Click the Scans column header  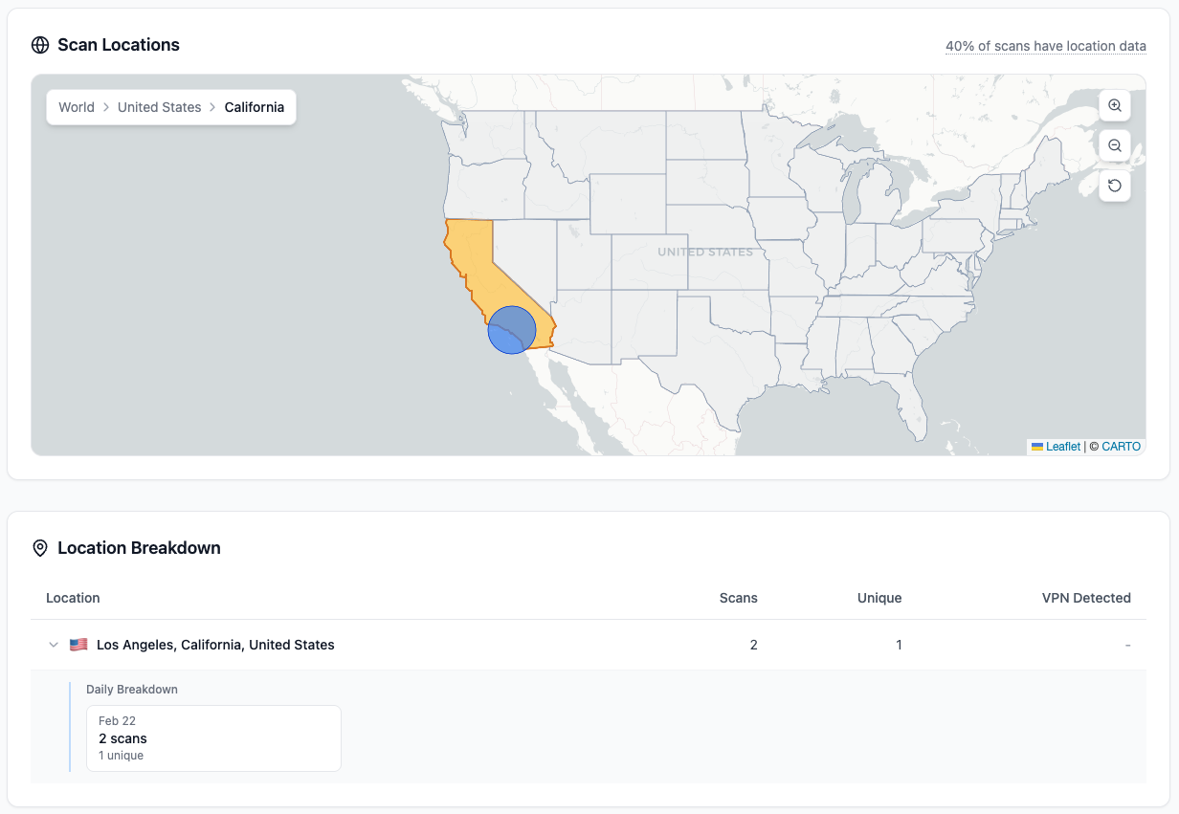coord(738,598)
